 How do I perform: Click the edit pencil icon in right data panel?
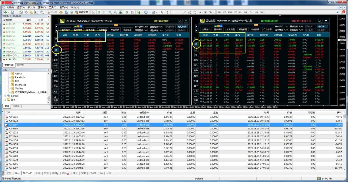[x=320, y=21]
